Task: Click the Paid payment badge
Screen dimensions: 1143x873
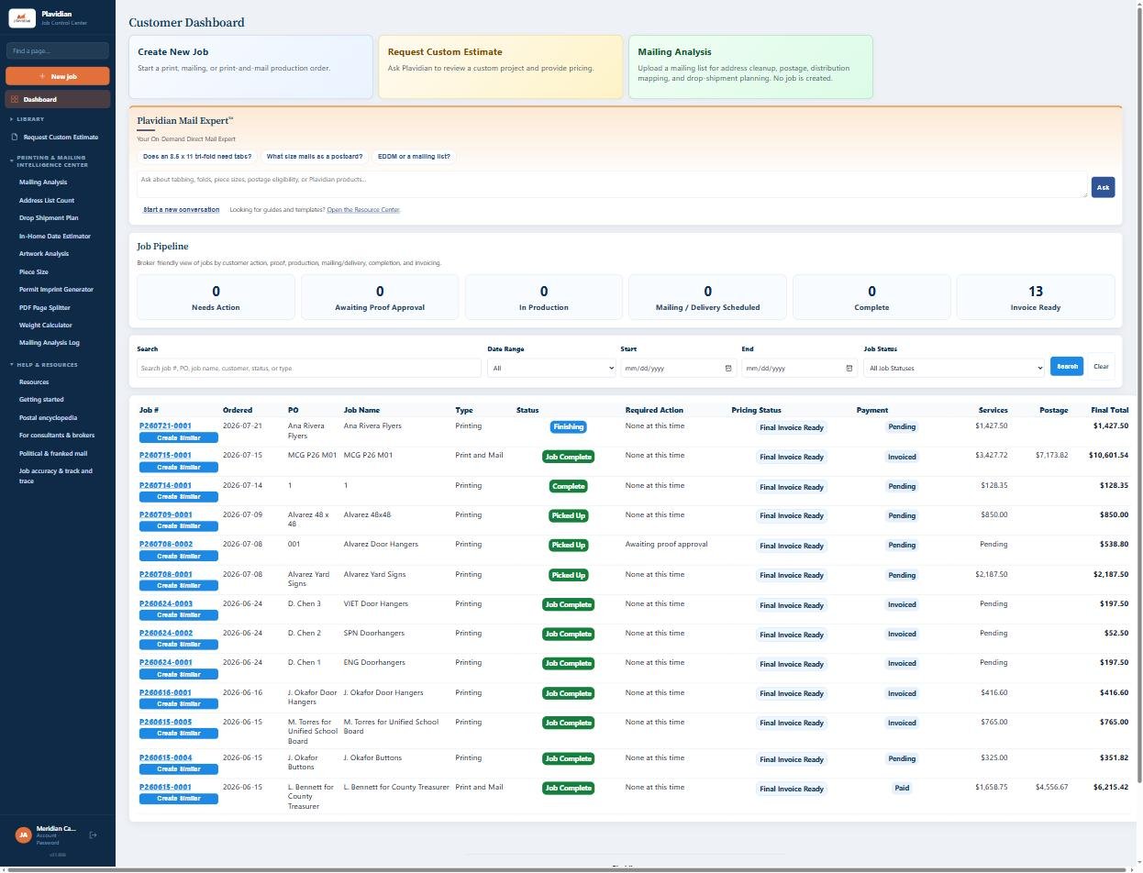Action: tap(902, 788)
